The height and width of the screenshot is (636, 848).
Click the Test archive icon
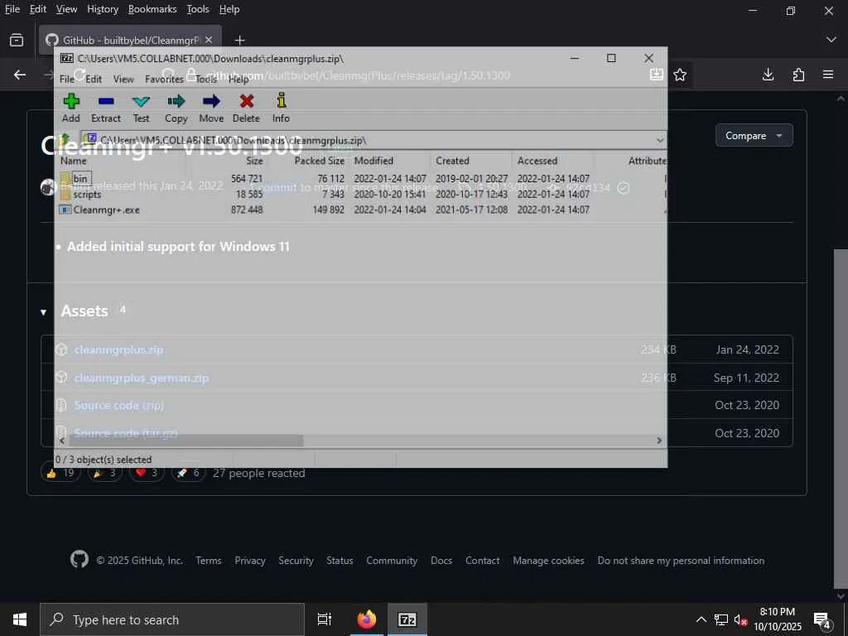[141, 108]
